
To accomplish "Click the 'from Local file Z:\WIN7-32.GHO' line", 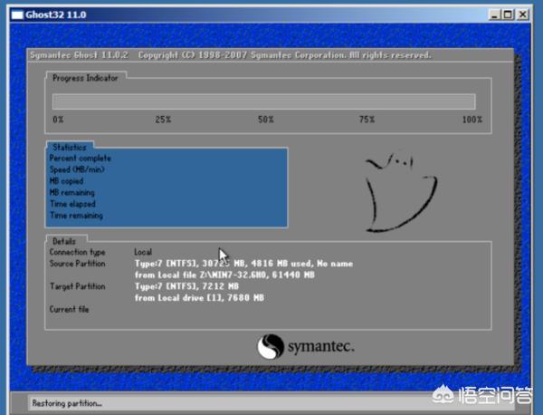I will pos(224,275).
